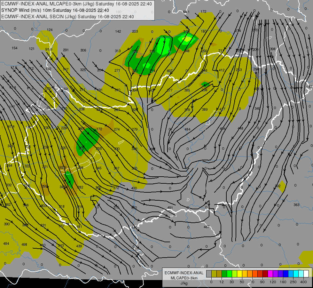Click the legend tick label 12
313x288 pixels.
(221, 282)
